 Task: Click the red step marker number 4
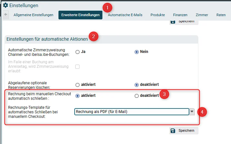(x=202, y=112)
